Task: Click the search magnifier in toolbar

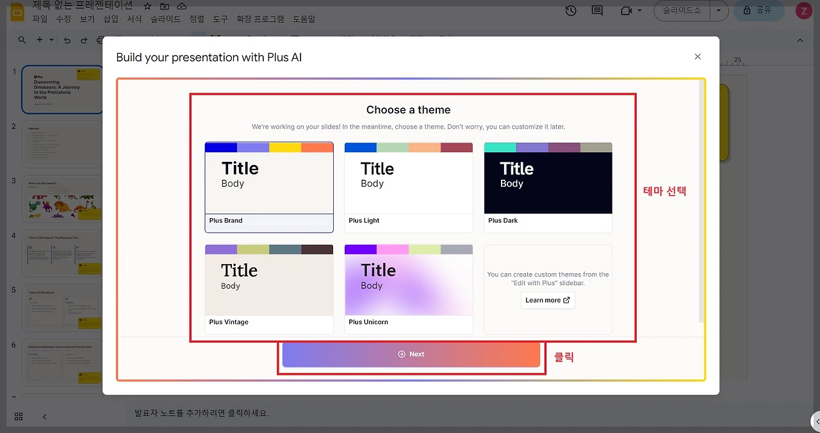Action: pyautogui.click(x=22, y=40)
